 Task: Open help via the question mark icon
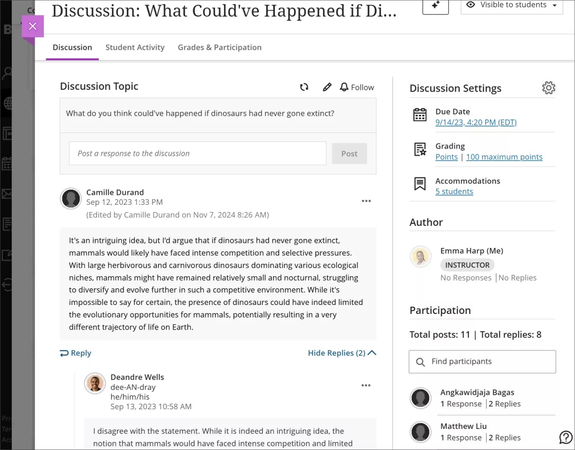[x=565, y=437]
